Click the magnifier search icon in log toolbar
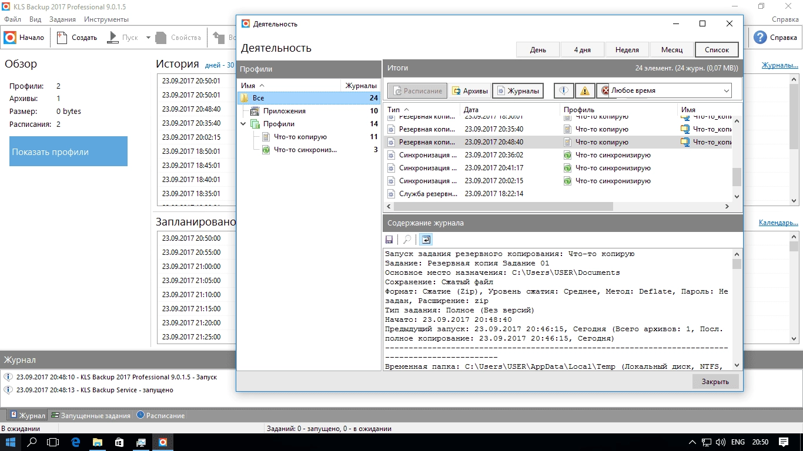Image resolution: width=803 pixels, height=451 pixels. click(x=406, y=240)
